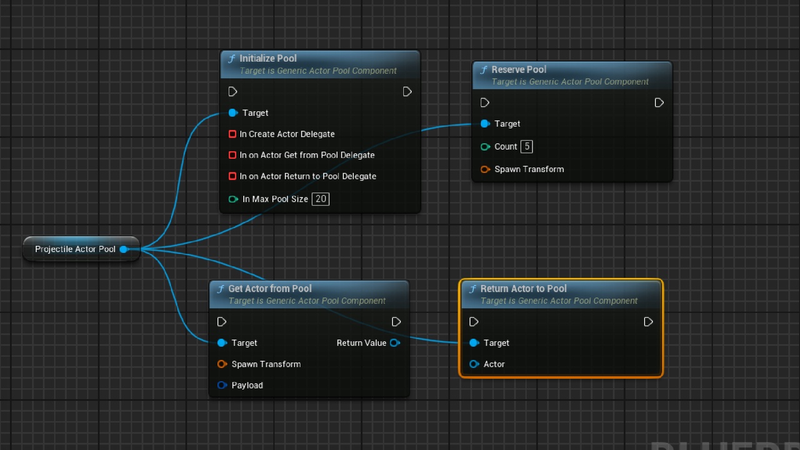800x450 pixels.
Task: Click the In Max Pool Size pin
Action: click(x=233, y=199)
